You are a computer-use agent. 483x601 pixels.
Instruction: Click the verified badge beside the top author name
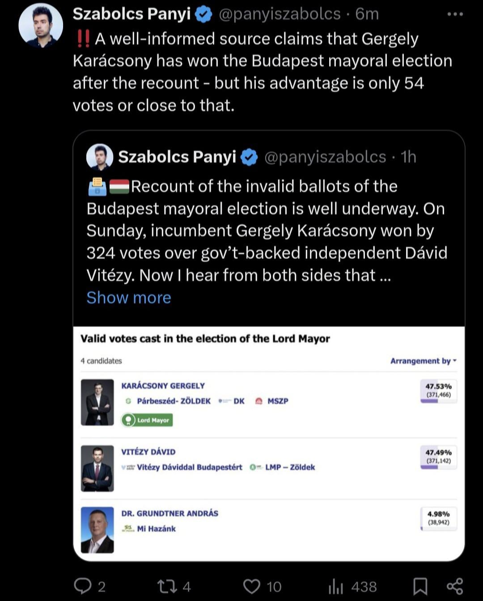204,15
